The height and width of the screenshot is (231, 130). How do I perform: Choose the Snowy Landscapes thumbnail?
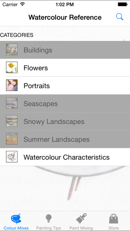12,121
